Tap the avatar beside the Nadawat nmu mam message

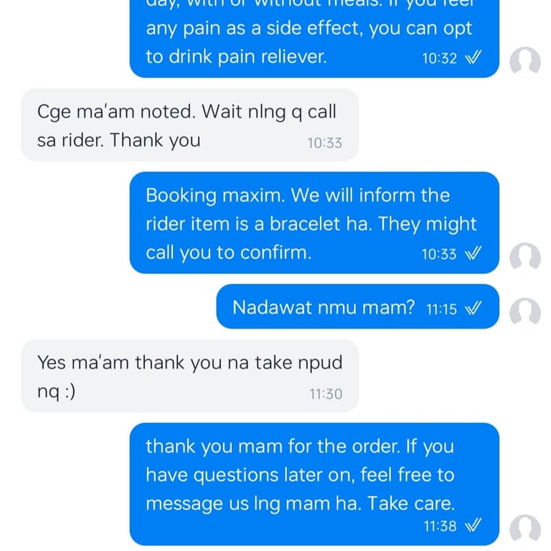point(525,313)
